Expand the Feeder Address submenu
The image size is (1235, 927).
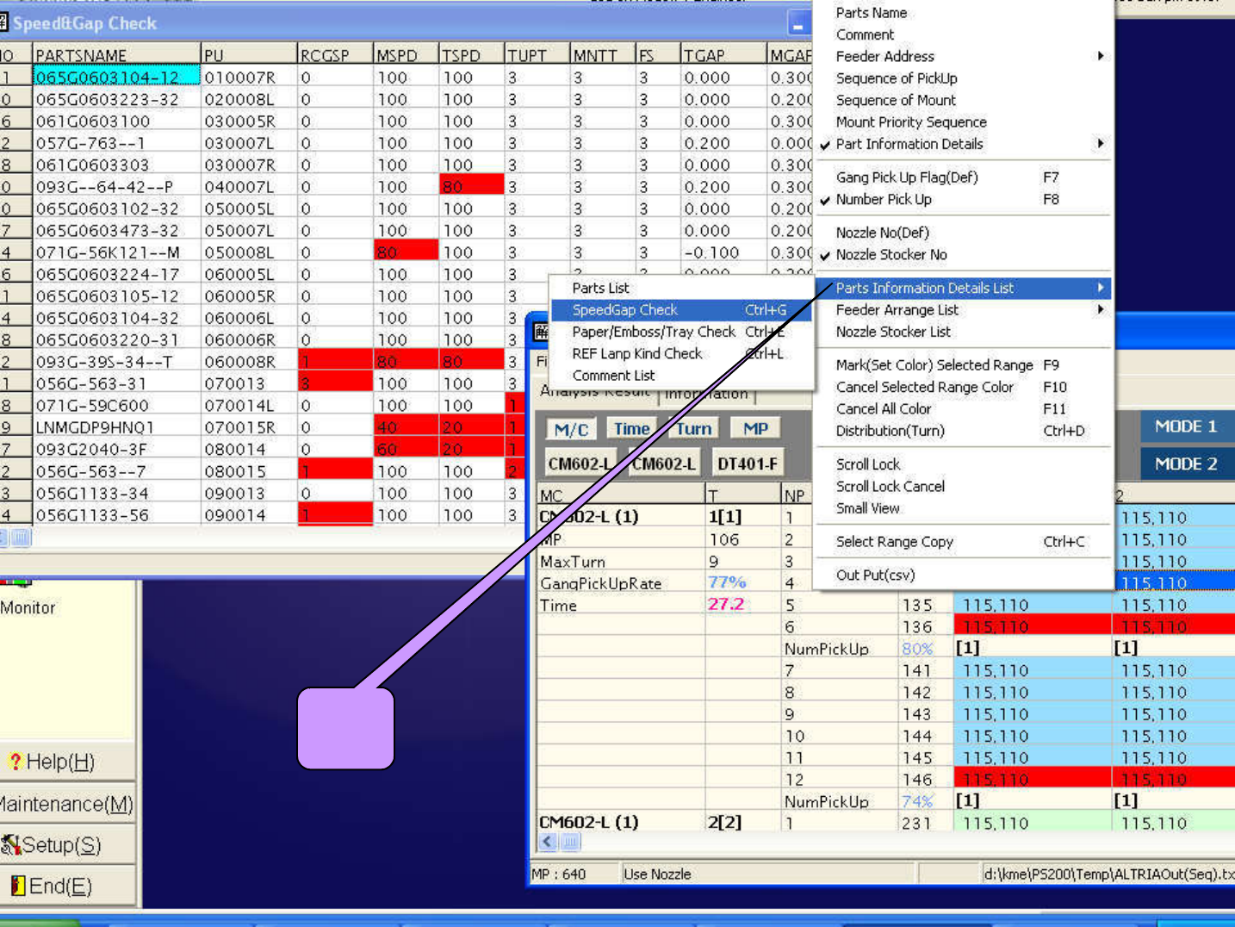[x=1100, y=57]
